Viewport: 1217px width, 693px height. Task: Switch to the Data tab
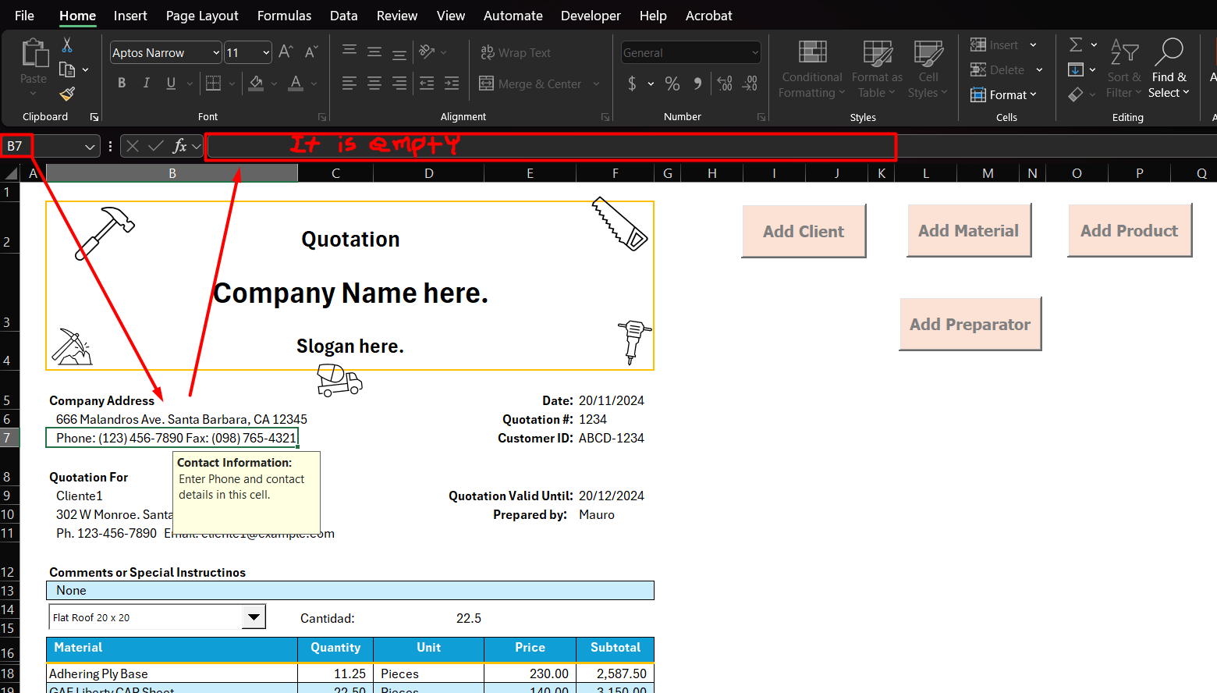coord(343,16)
